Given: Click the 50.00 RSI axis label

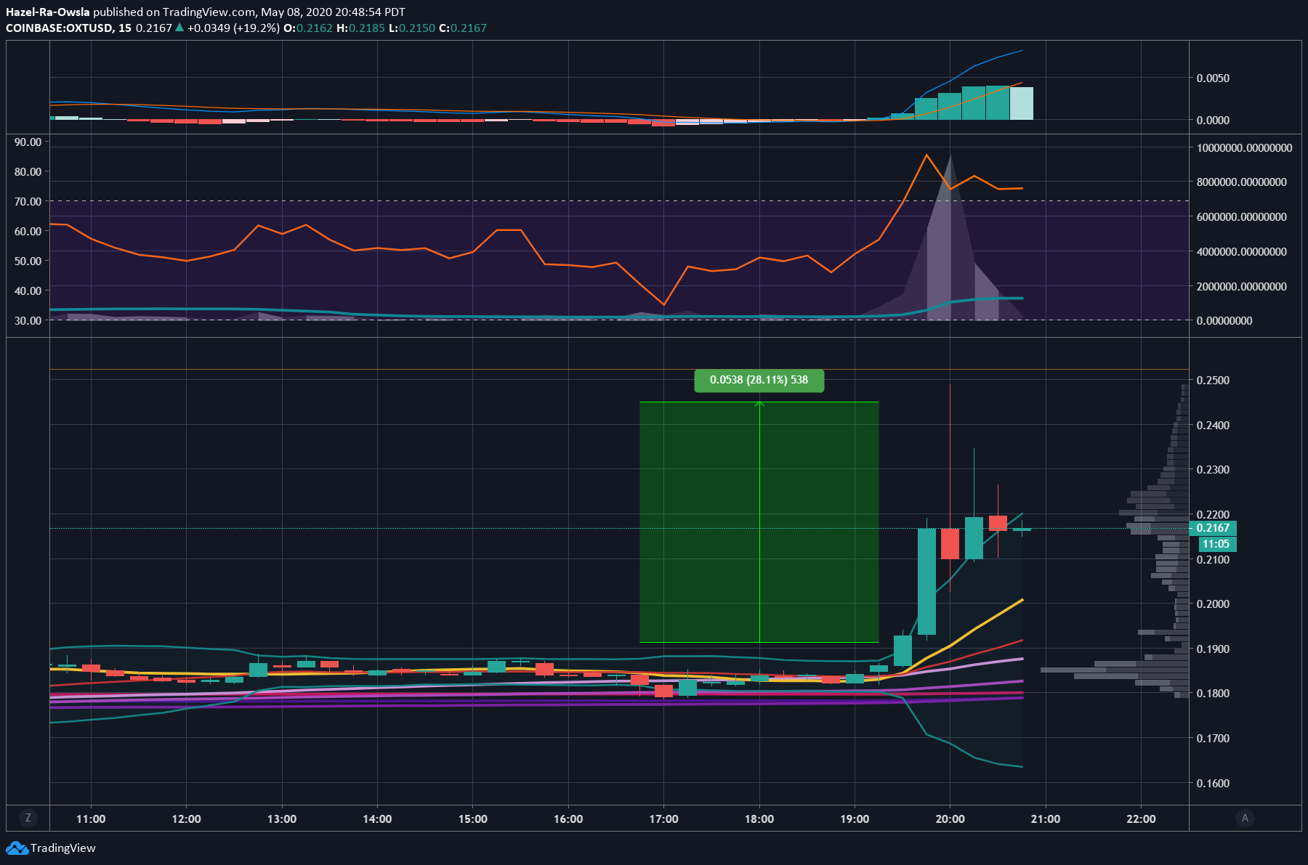Looking at the screenshot, I should 28,261.
